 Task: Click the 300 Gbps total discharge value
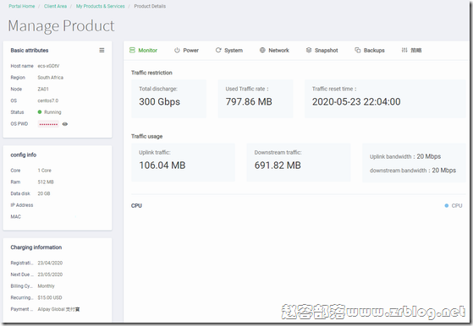tap(160, 101)
